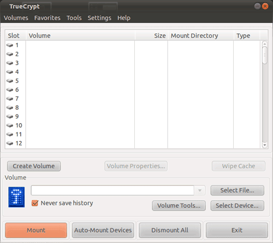
Task: Open the Help menu
Action: 124,18
